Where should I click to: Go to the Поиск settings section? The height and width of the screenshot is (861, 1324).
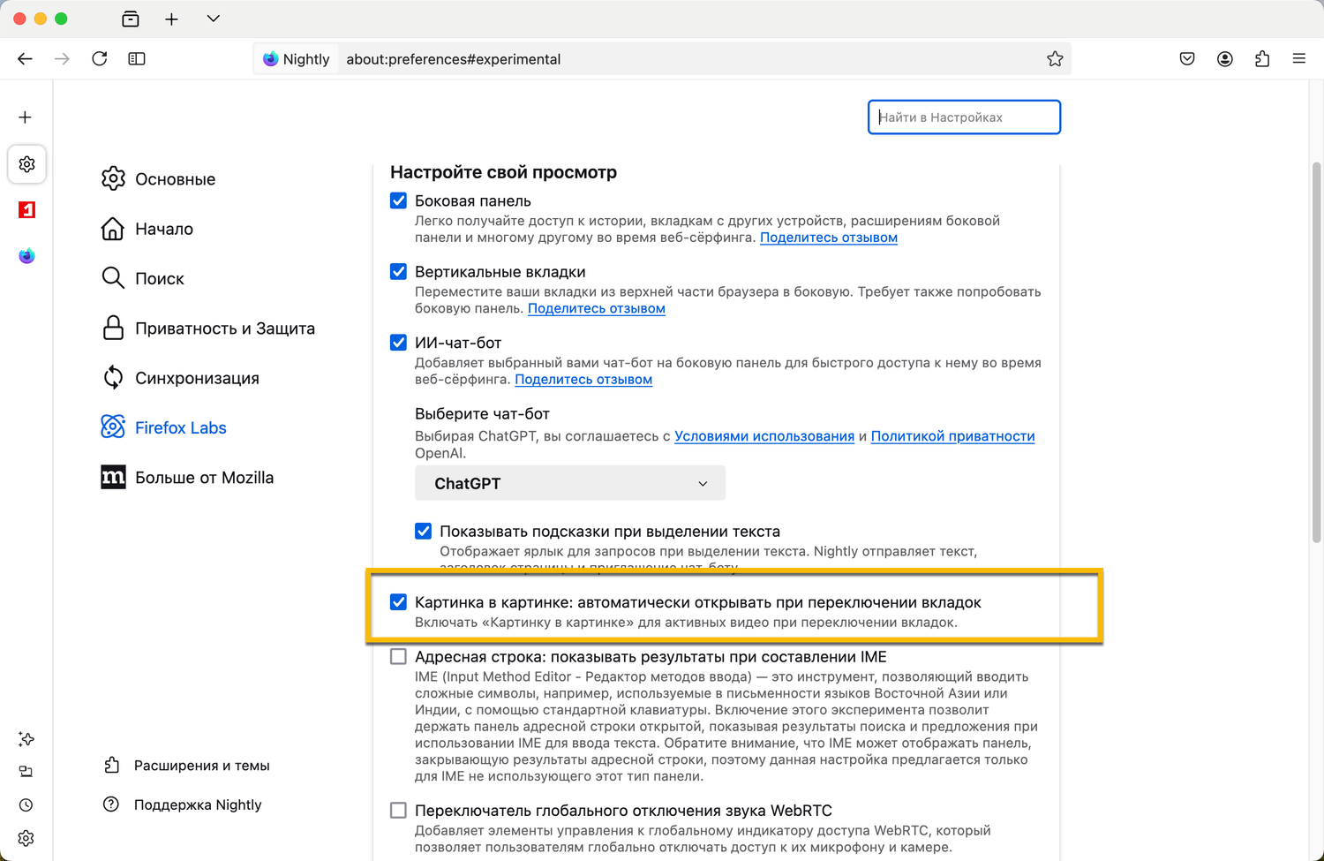pyautogui.click(x=159, y=279)
